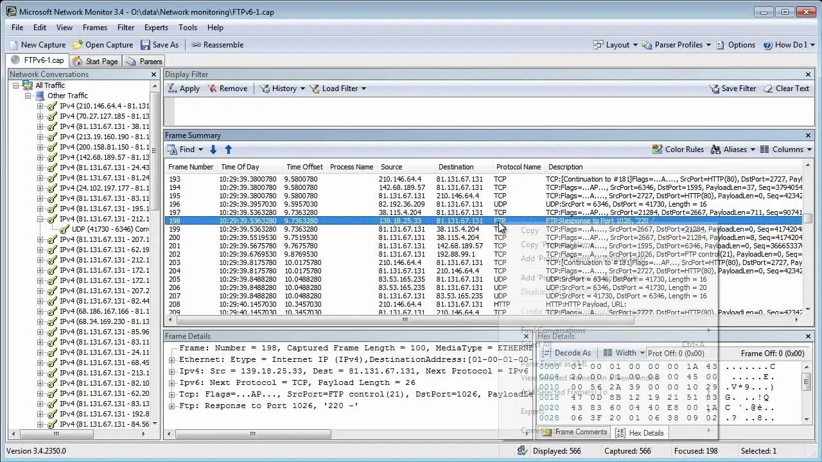Image resolution: width=822 pixels, height=462 pixels.
Task: Open the Layout dropdown
Action: 616,45
